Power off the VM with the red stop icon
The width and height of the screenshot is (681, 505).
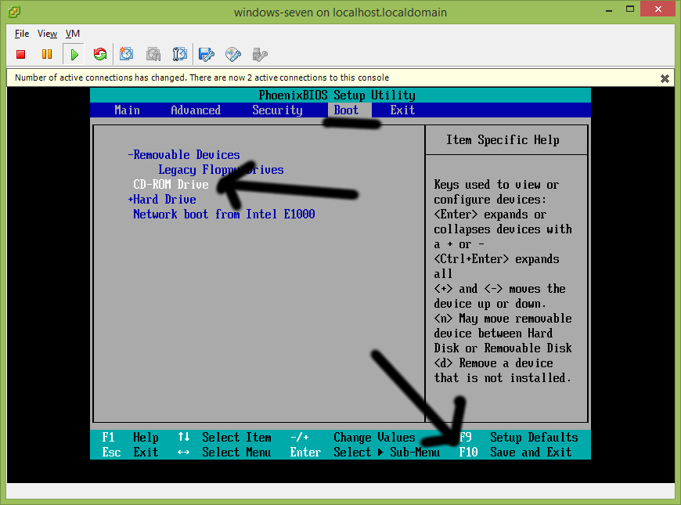point(20,54)
